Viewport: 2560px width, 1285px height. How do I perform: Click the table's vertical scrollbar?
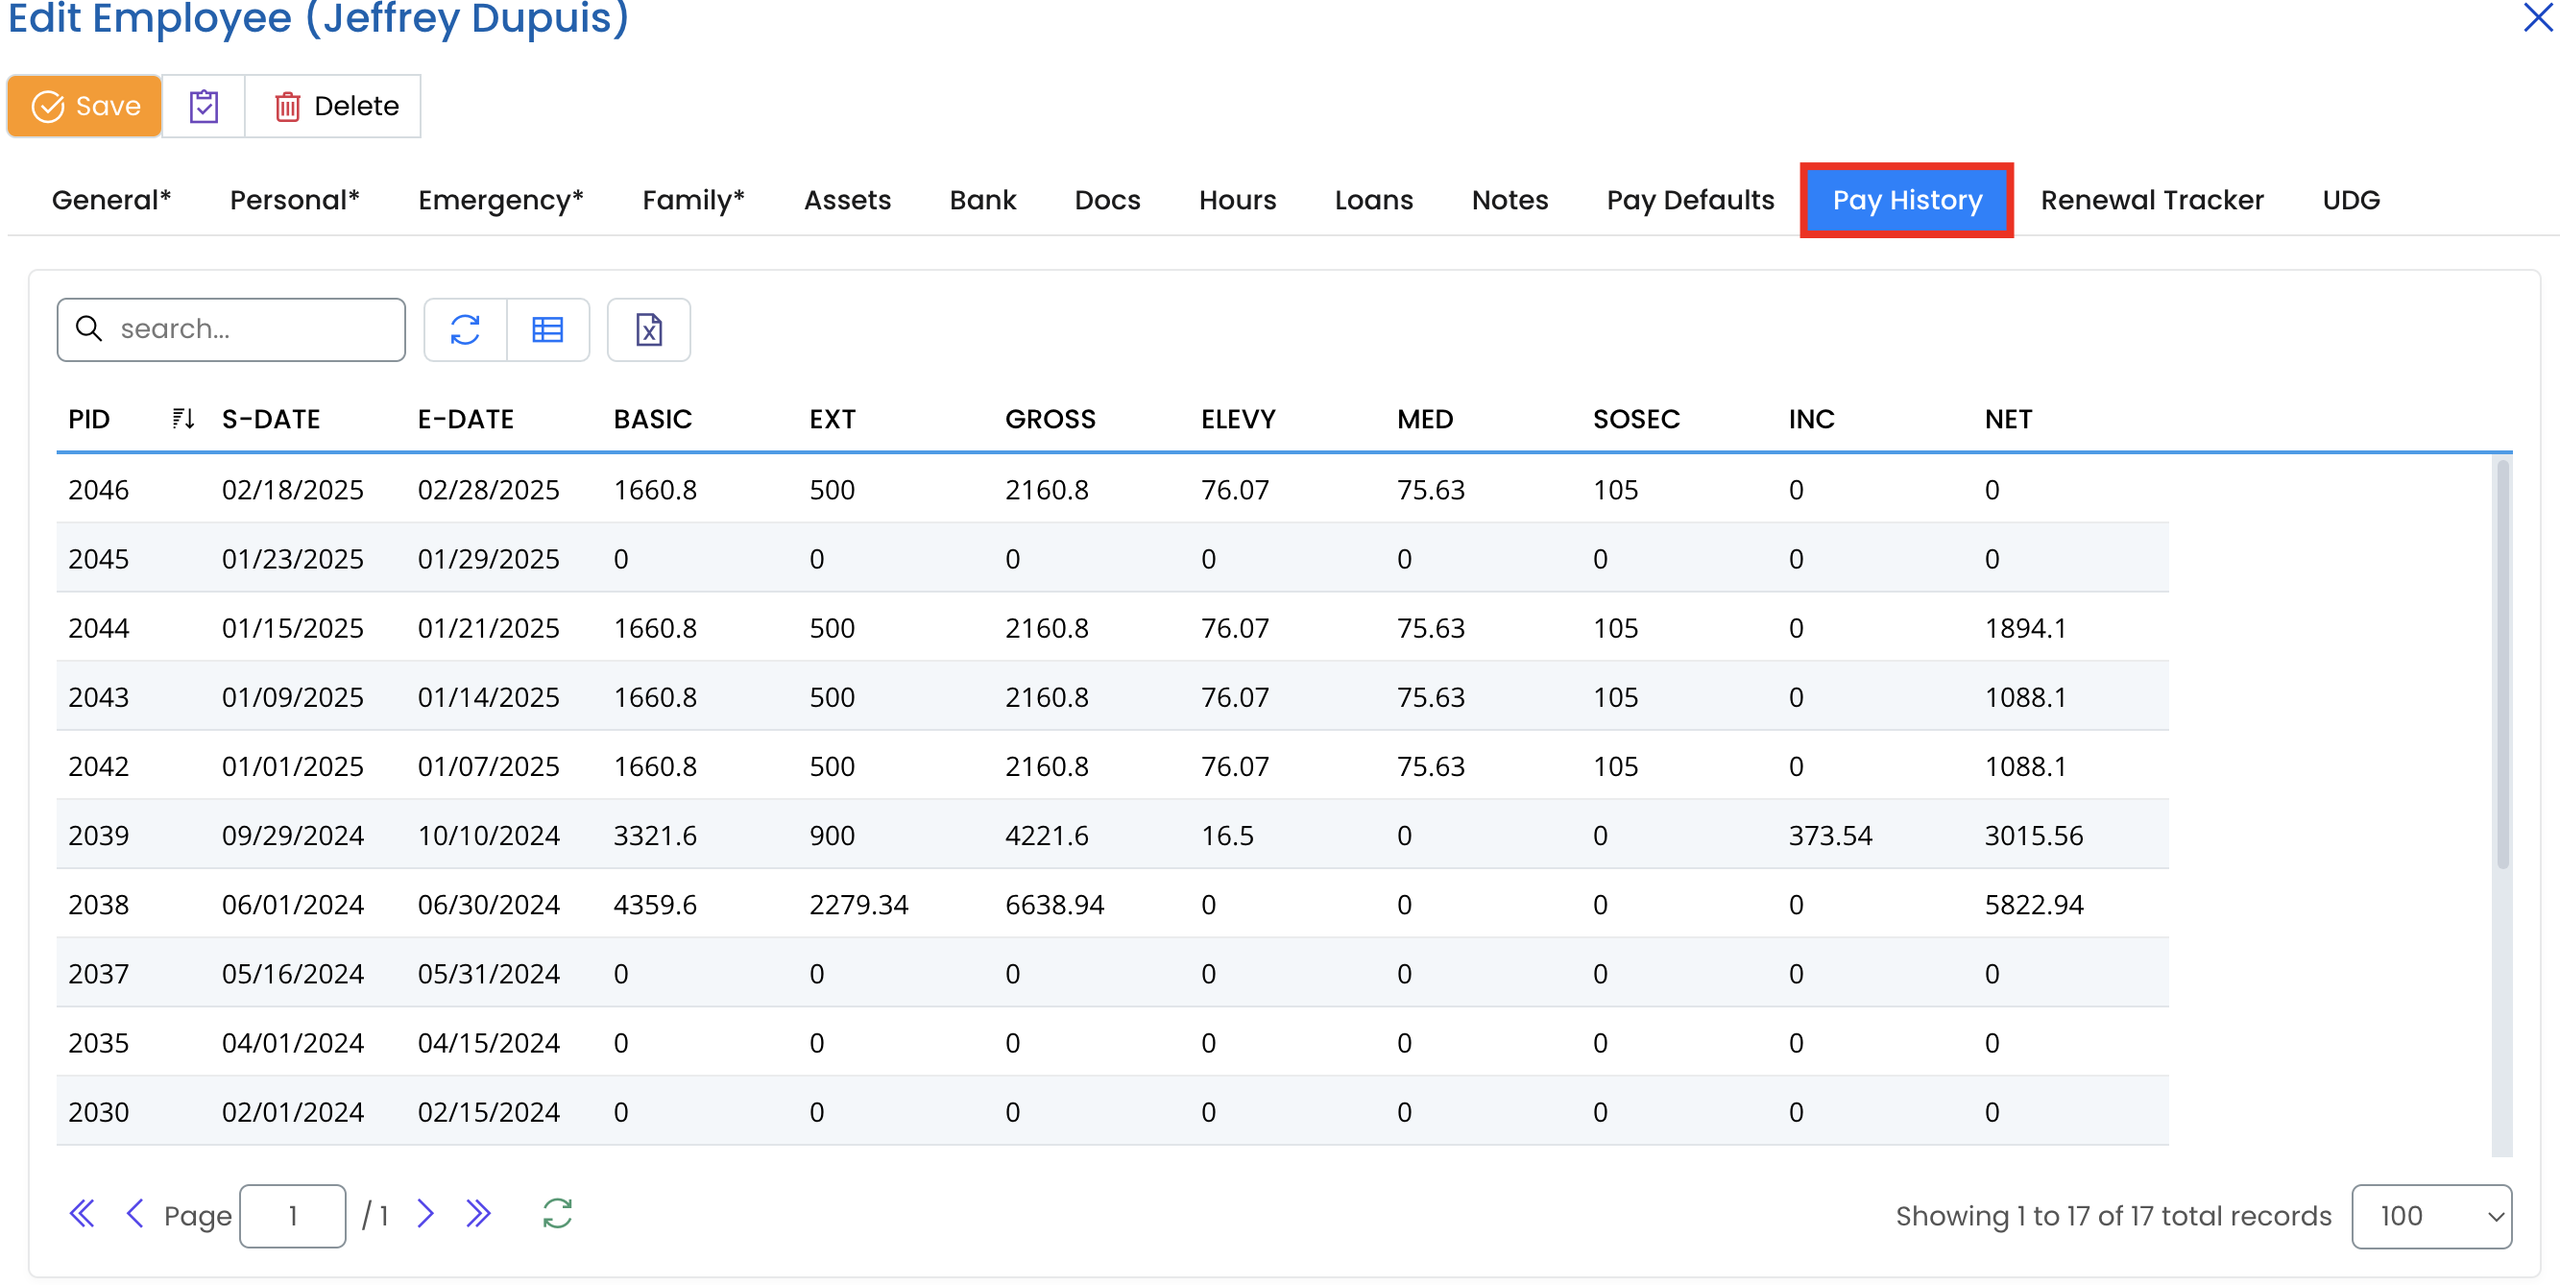point(2501,666)
